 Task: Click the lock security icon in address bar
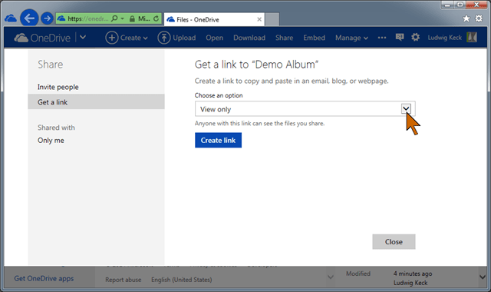(x=132, y=18)
